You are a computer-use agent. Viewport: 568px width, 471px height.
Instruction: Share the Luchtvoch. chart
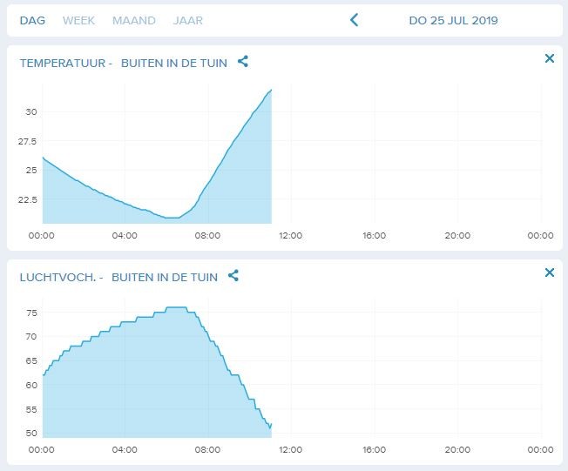[x=233, y=275]
